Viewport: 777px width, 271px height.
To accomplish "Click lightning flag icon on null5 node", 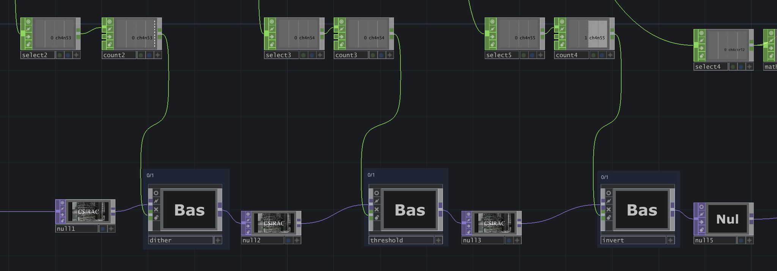I will [702, 215].
